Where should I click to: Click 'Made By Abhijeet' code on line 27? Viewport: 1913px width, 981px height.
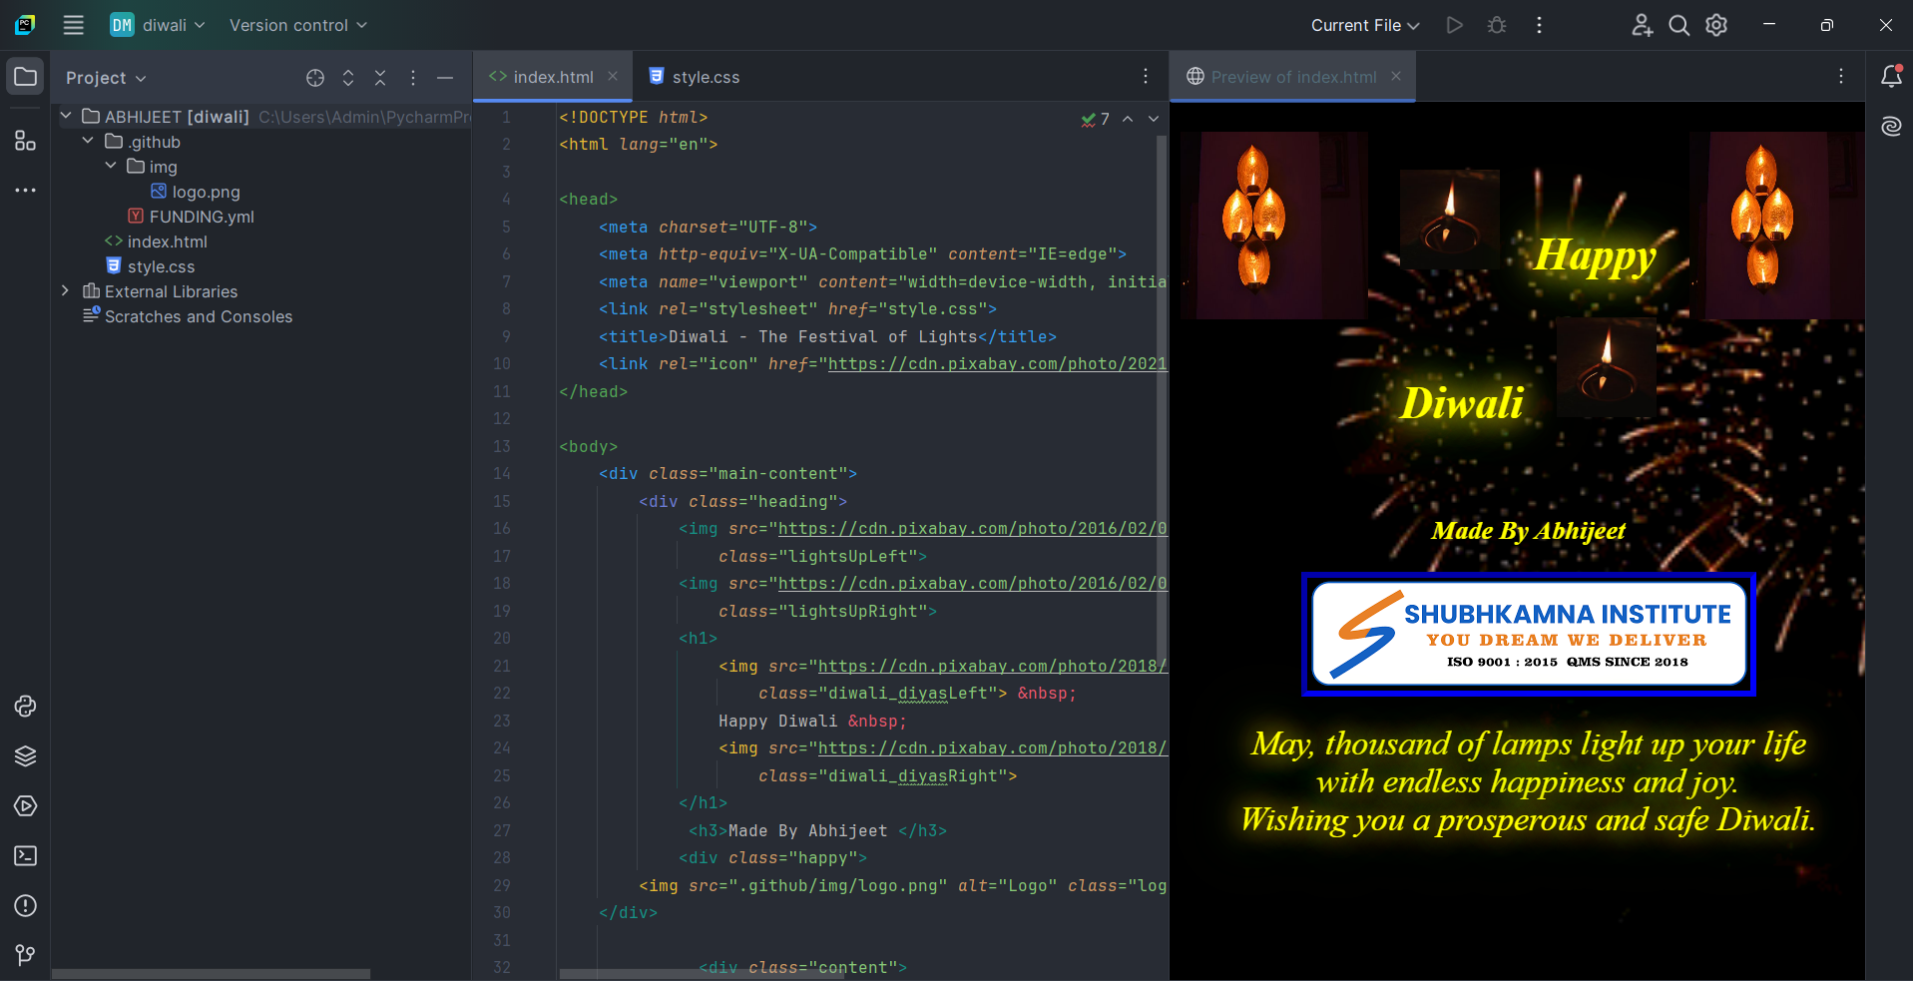(808, 831)
